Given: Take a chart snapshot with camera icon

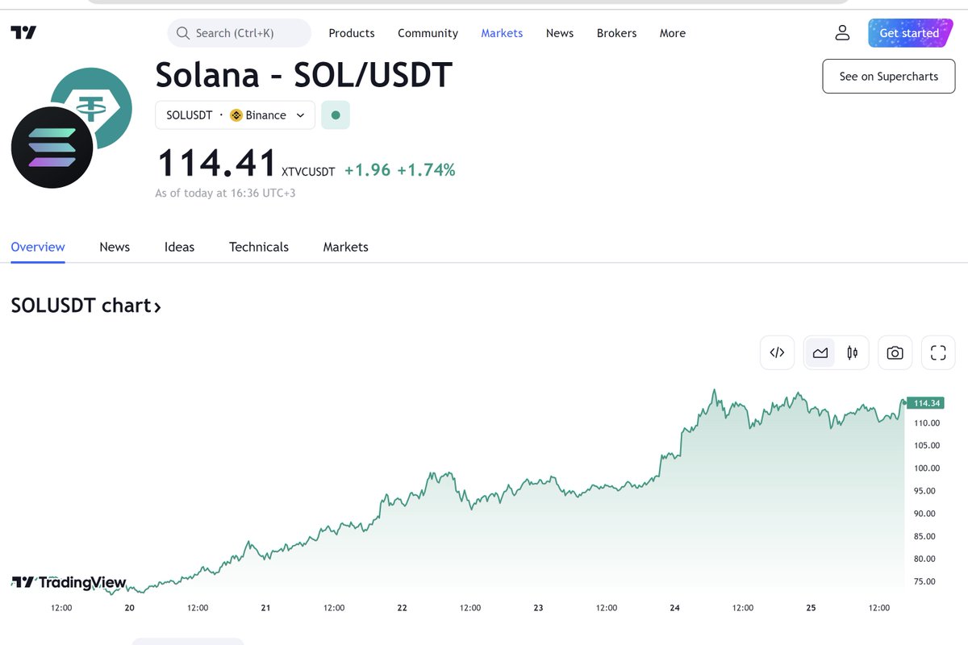Looking at the screenshot, I should [895, 352].
